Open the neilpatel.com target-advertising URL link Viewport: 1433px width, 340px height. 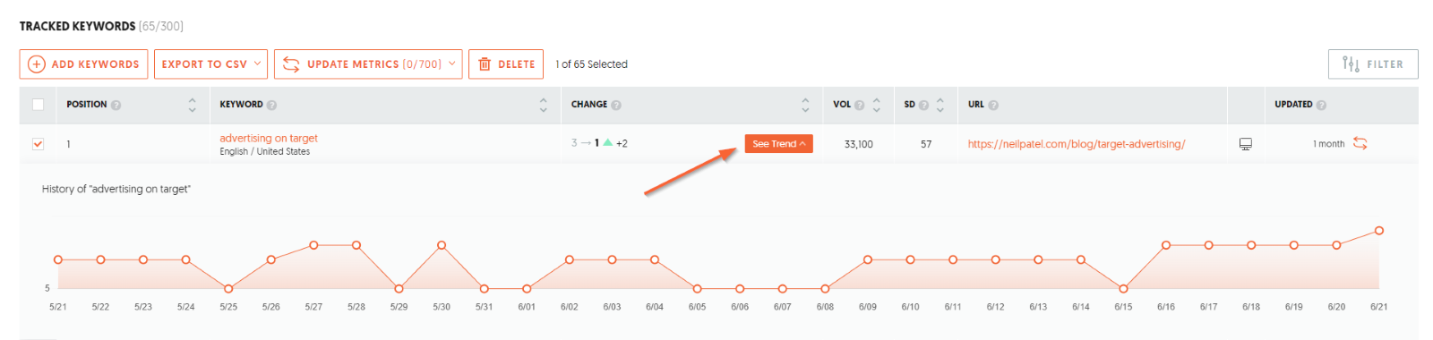click(x=1076, y=144)
